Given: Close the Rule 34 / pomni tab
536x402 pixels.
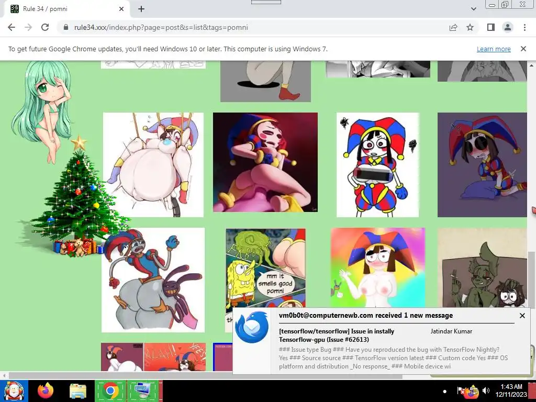Looking at the screenshot, I should pyautogui.click(x=121, y=9).
